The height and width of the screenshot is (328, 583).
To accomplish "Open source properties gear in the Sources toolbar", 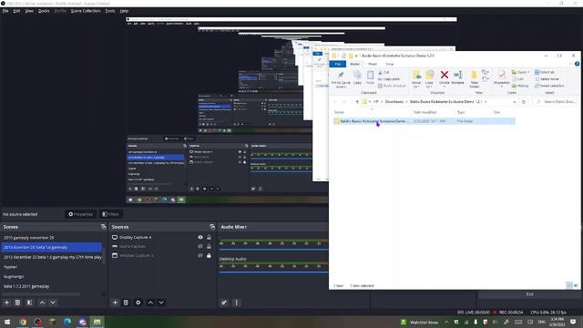I will coord(138,302).
